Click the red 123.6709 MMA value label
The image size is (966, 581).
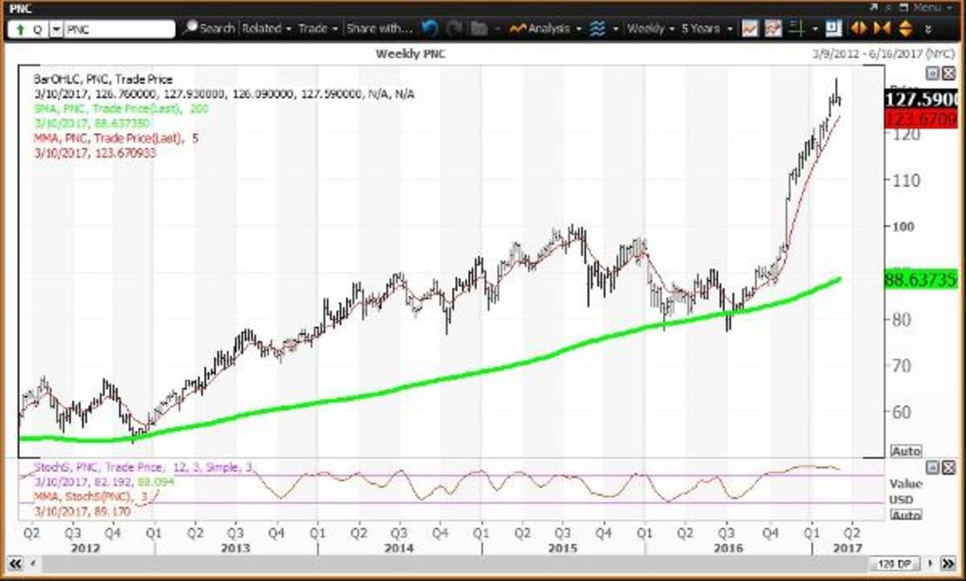coord(921,120)
